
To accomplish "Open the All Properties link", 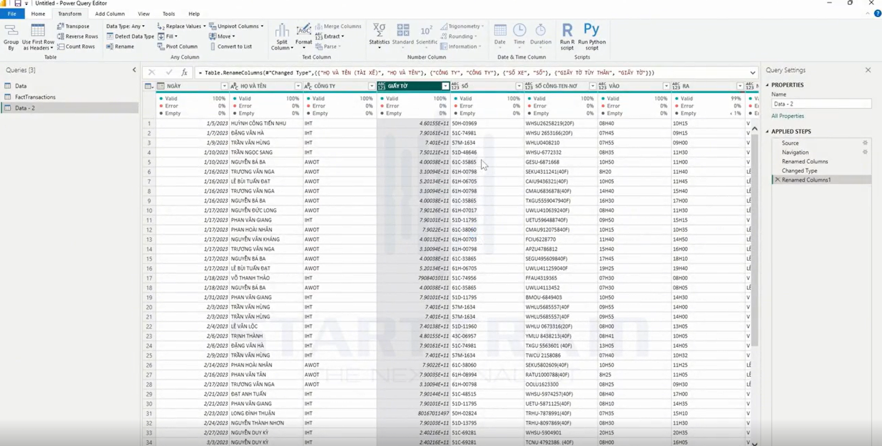I will [787, 116].
